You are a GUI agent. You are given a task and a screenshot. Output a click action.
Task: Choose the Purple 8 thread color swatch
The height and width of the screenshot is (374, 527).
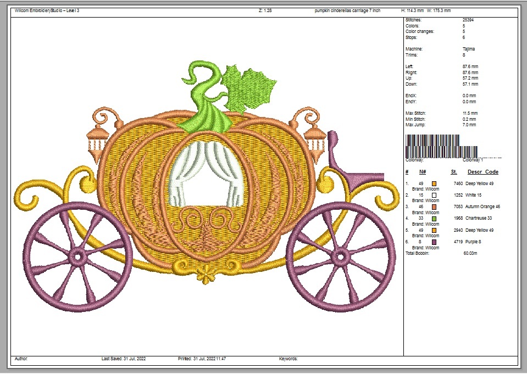(434, 242)
